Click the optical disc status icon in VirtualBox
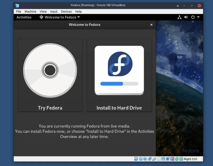The width and height of the screenshot is (213, 166). coord(141,159)
